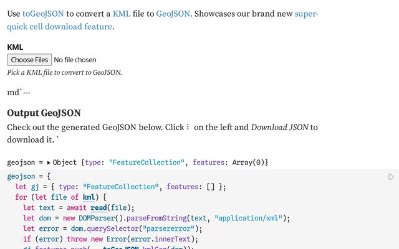Click the "parsererror" string in the code
The image size is (399, 249).
point(168,228)
